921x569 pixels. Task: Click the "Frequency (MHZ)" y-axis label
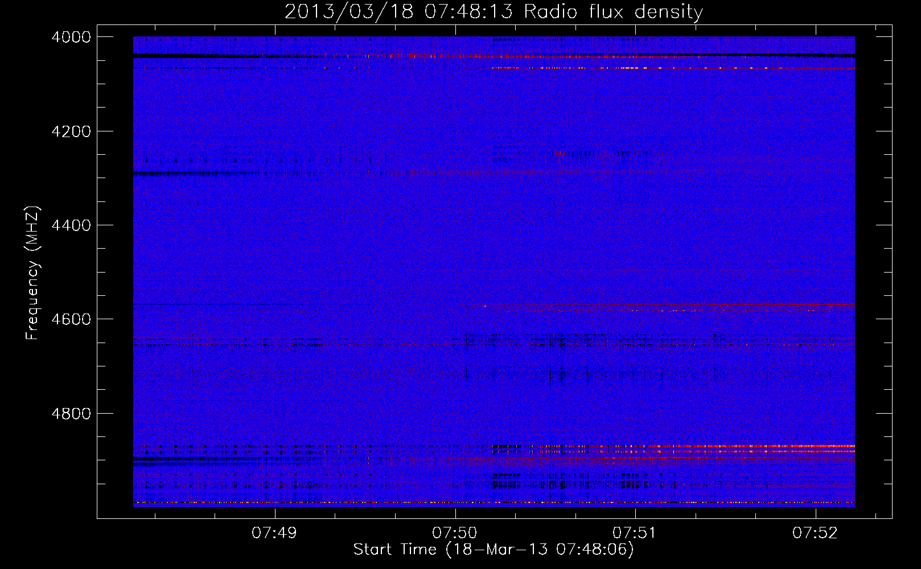click(33, 273)
